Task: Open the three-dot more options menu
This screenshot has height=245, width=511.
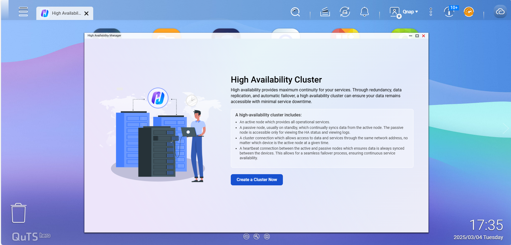Action: point(431,12)
